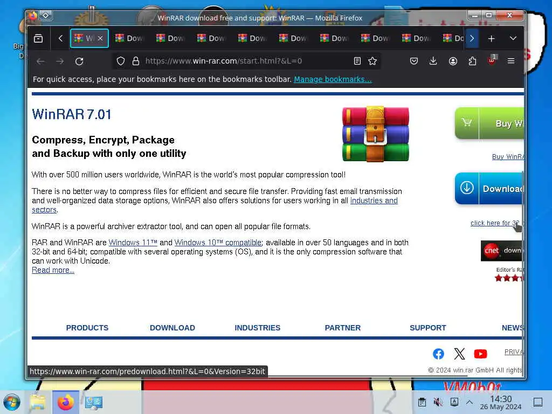Click the URL address field
The image size is (552, 414).
[x=246, y=61]
